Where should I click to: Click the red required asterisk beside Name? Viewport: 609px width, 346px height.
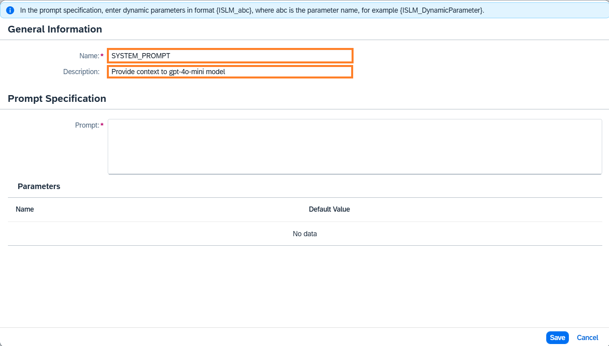[102, 56]
